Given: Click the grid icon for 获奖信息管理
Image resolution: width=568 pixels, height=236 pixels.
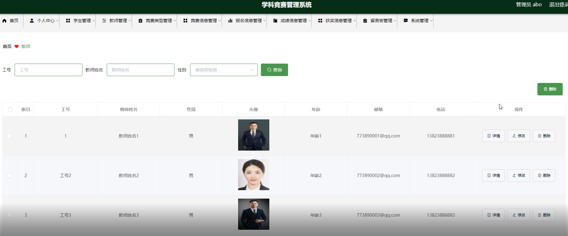Looking at the screenshot, I should (x=320, y=21).
